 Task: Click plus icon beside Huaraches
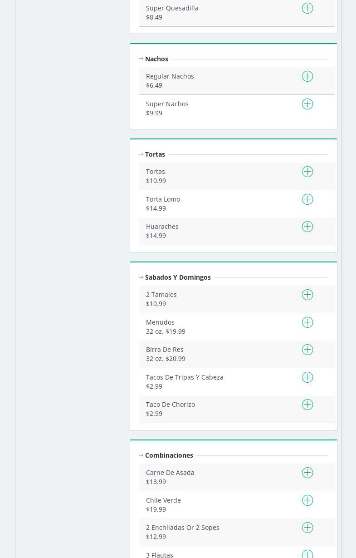click(x=307, y=227)
